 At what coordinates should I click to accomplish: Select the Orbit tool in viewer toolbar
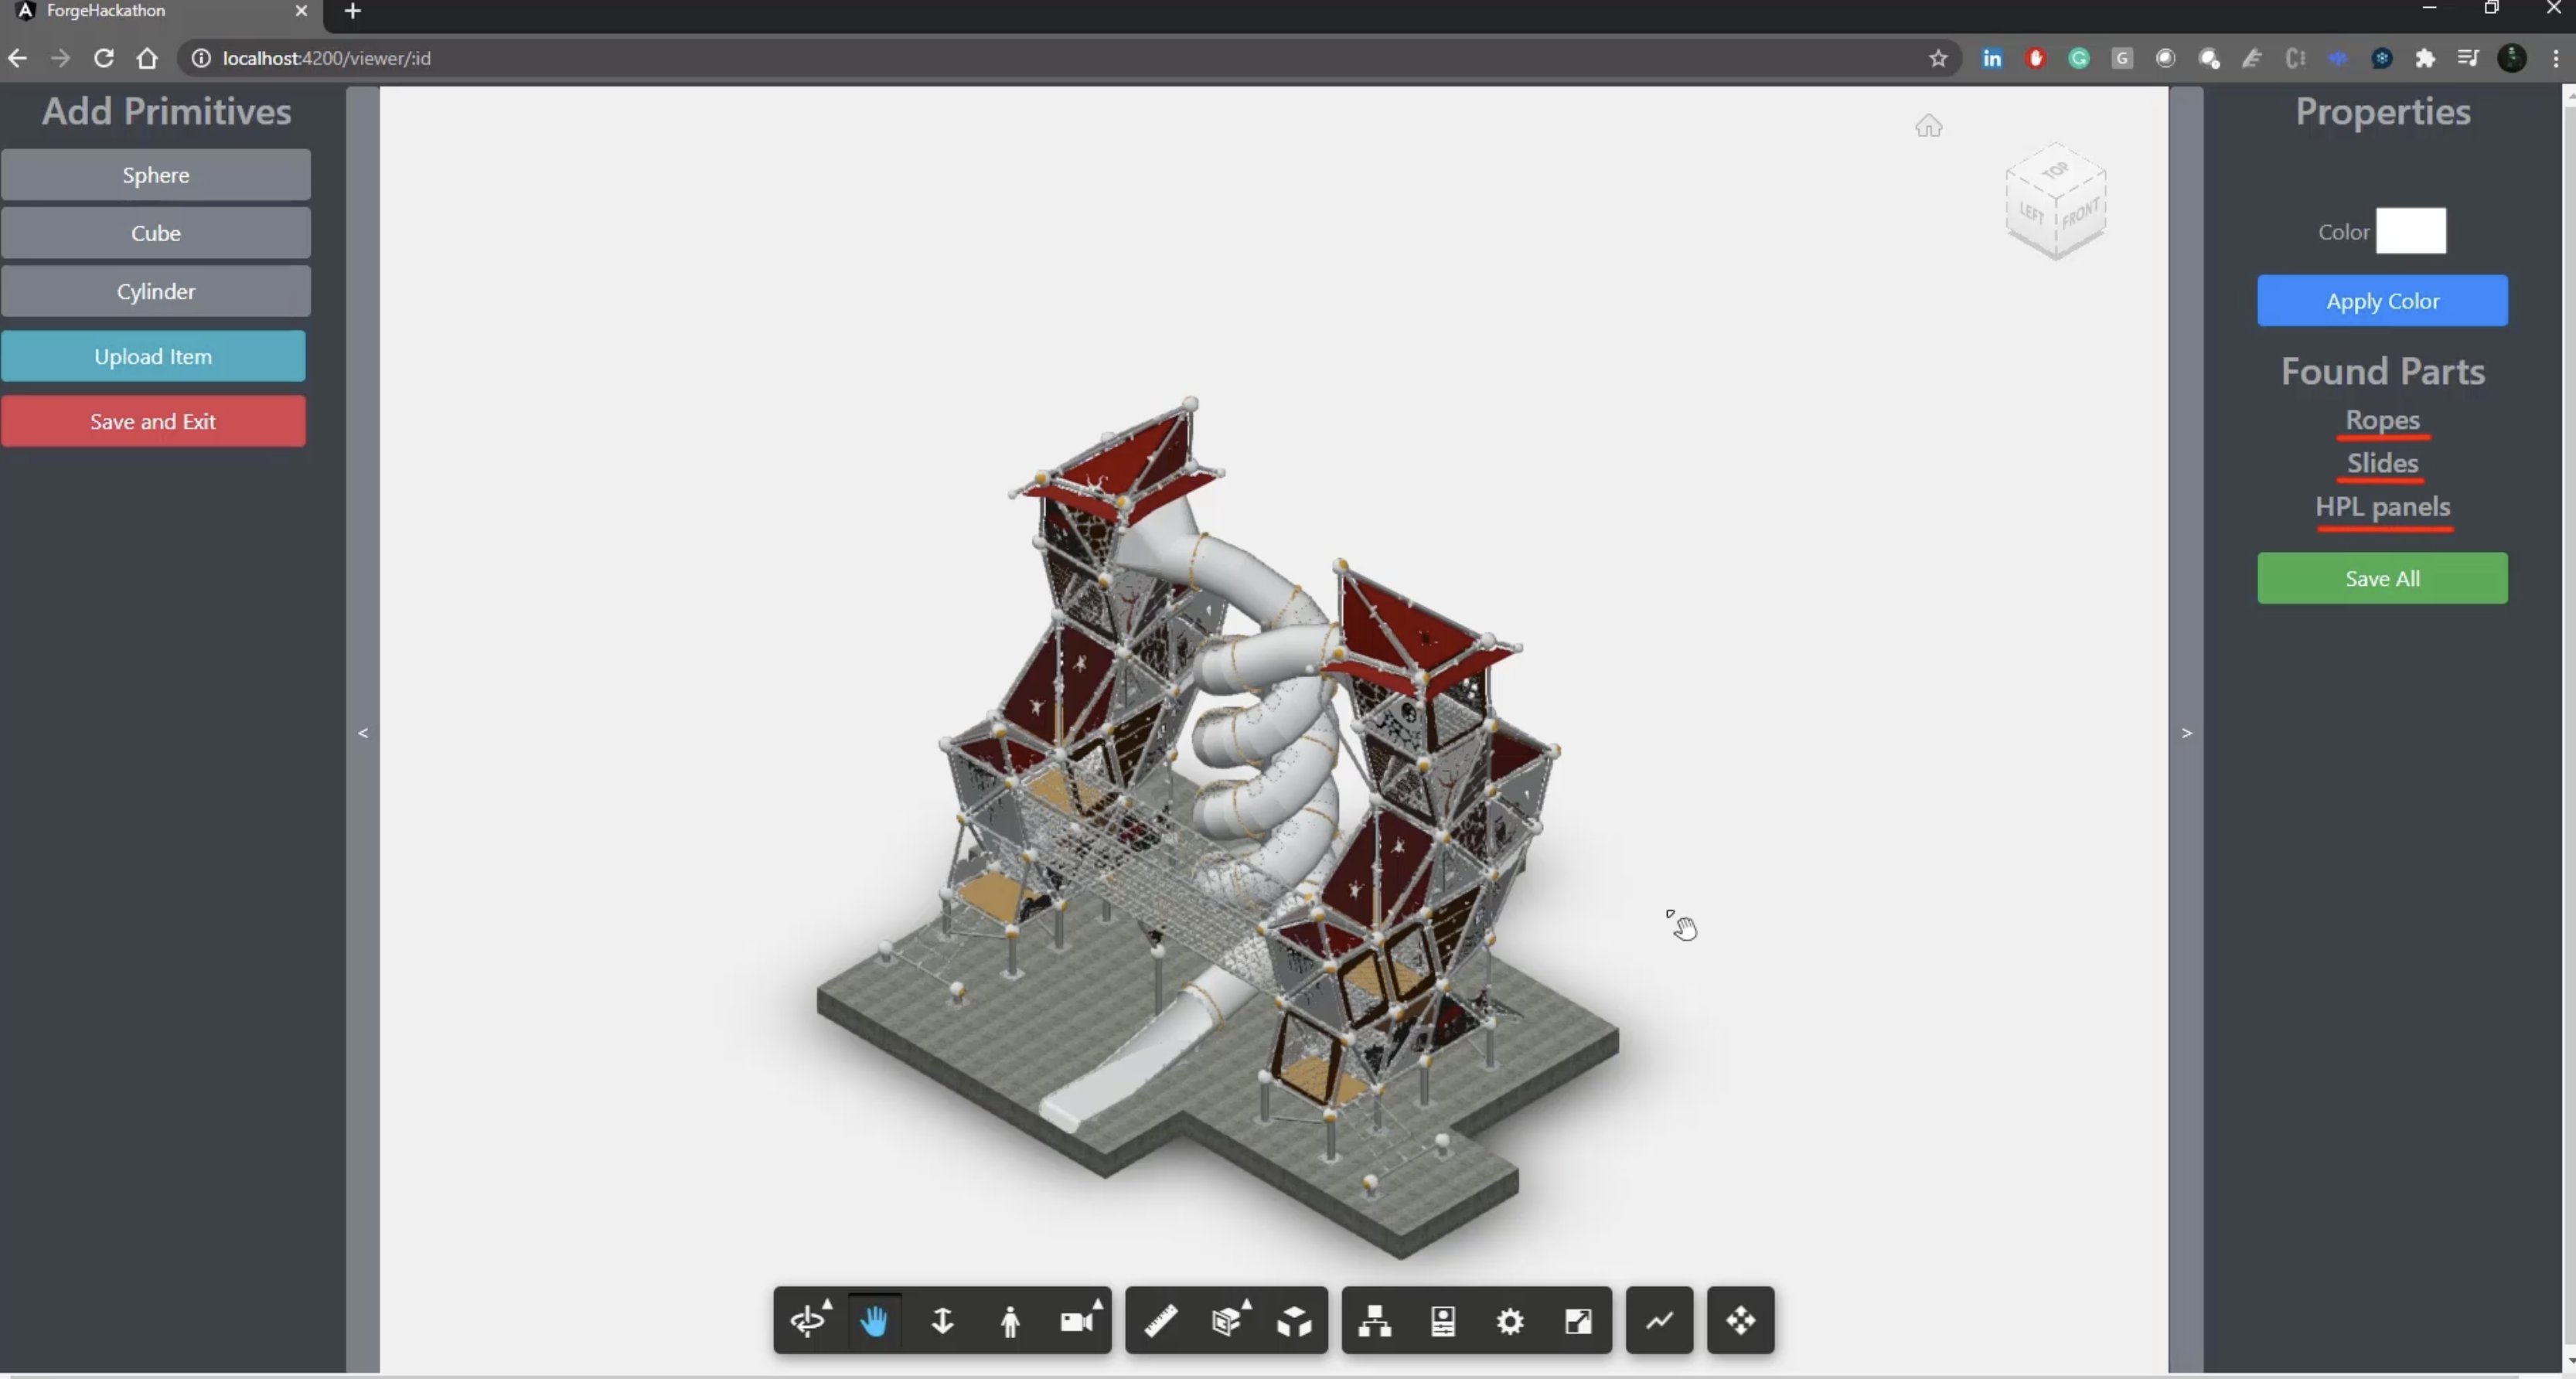click(807, 1321)
